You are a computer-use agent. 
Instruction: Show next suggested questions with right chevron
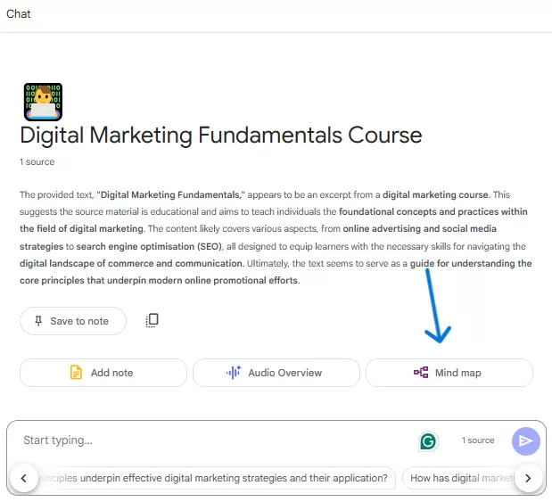528,478
